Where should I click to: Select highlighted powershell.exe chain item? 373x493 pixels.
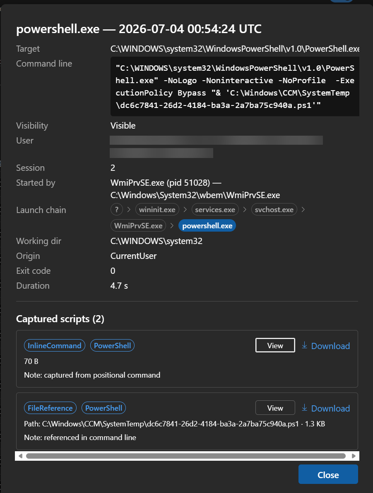(x=207, y=225)
